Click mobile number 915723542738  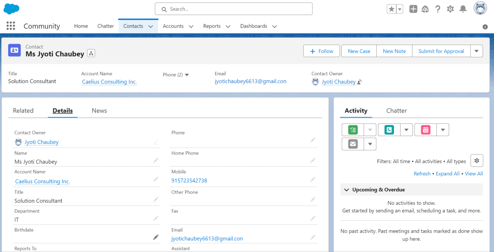coord(189,180)
